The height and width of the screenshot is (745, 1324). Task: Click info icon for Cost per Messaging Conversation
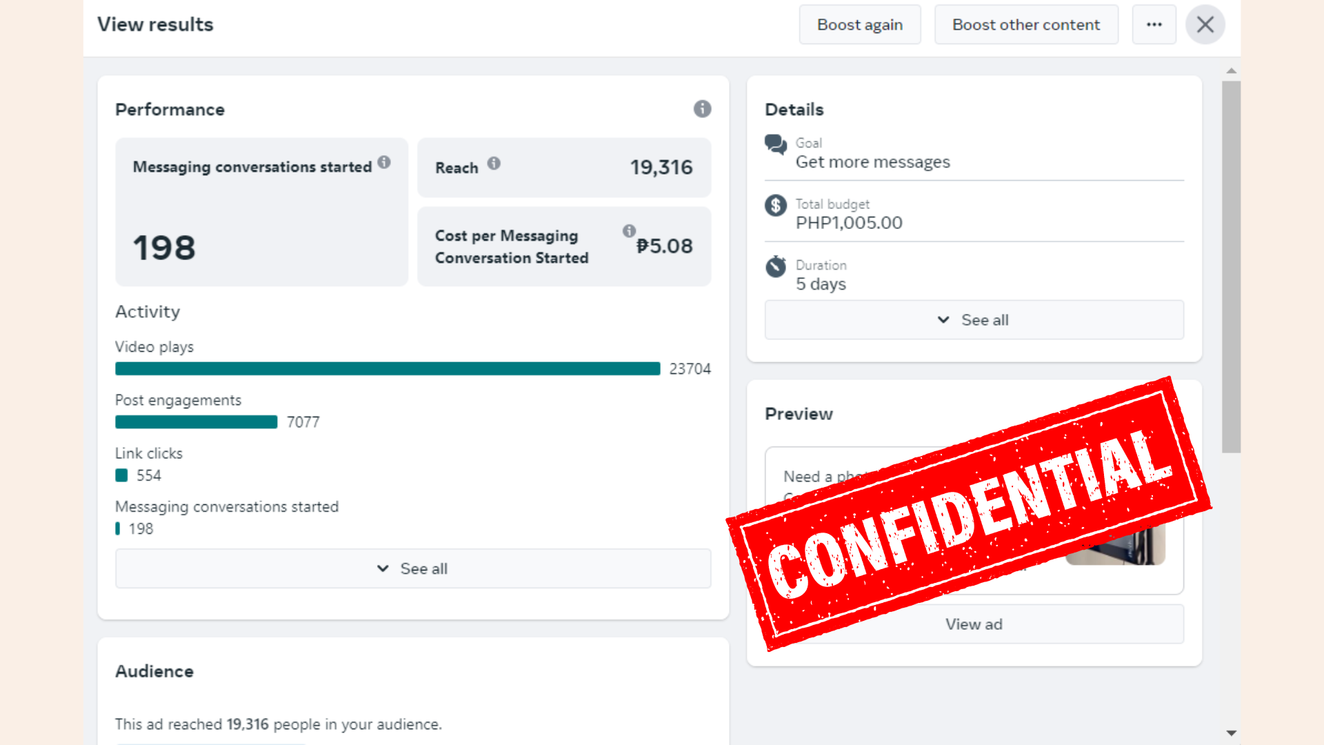(x=629, y=231)
